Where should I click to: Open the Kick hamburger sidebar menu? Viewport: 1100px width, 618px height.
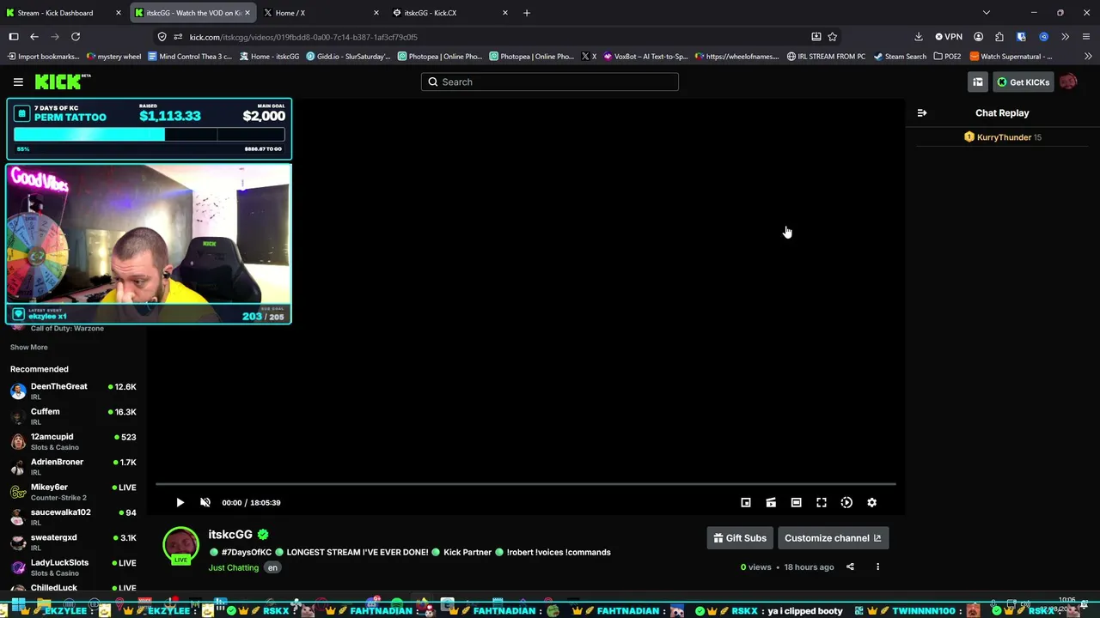[18, 82]
